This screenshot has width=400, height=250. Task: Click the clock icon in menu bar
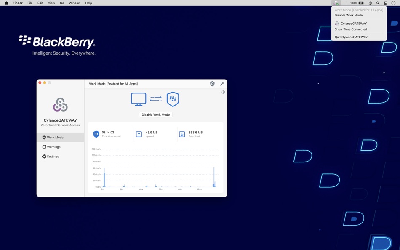393,3
